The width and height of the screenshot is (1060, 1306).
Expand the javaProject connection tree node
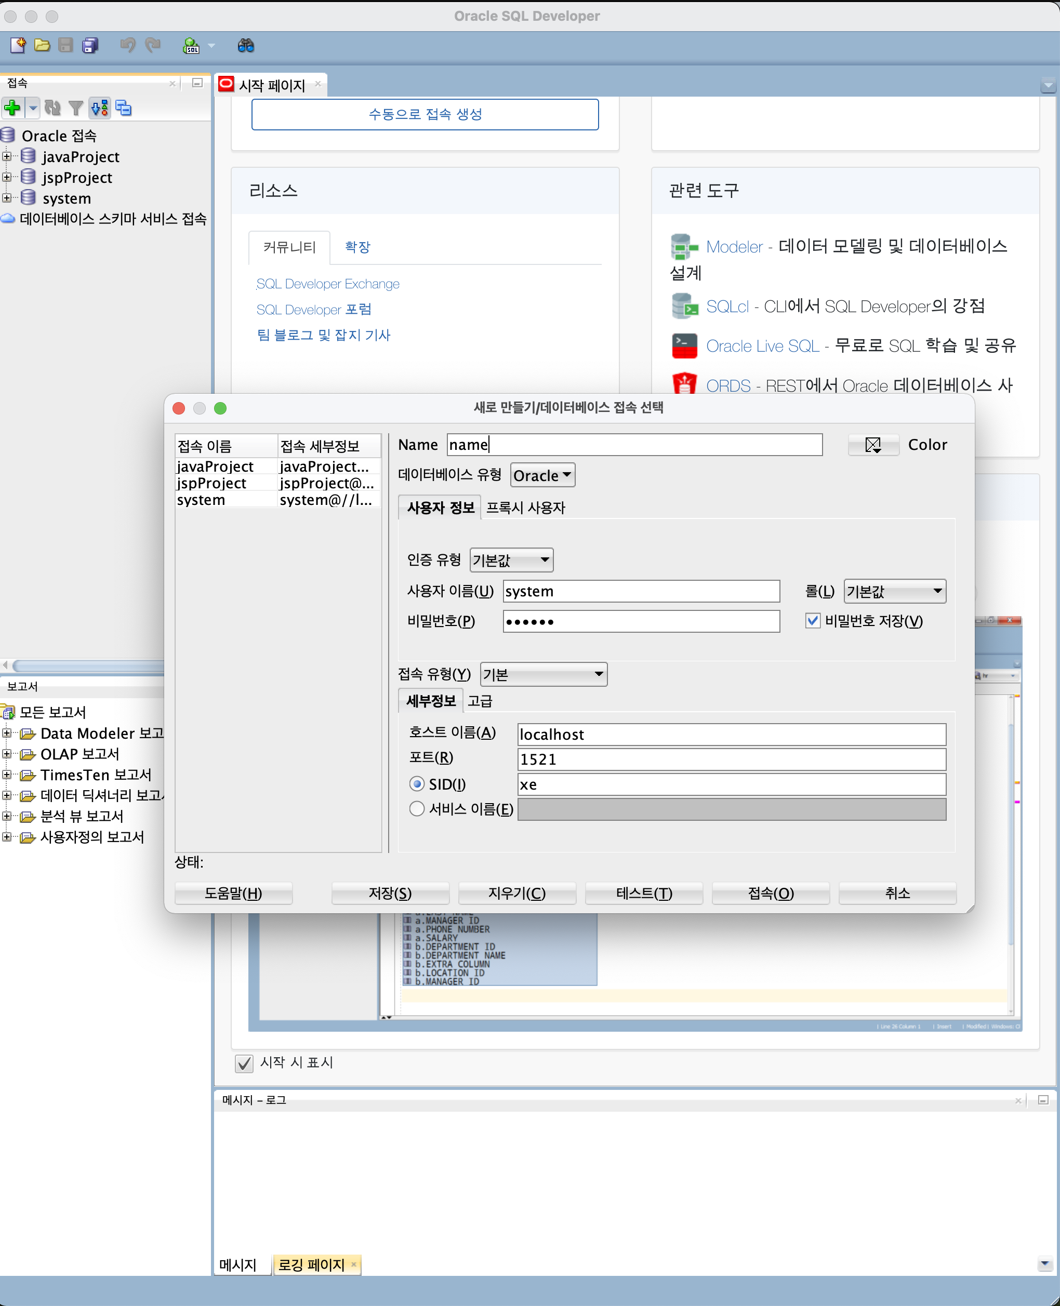pos(7,156)
